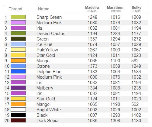Viewport: 152px width, 127px height.
Task: Select the PaleYellow thread swatch
Action: (18, 50)
